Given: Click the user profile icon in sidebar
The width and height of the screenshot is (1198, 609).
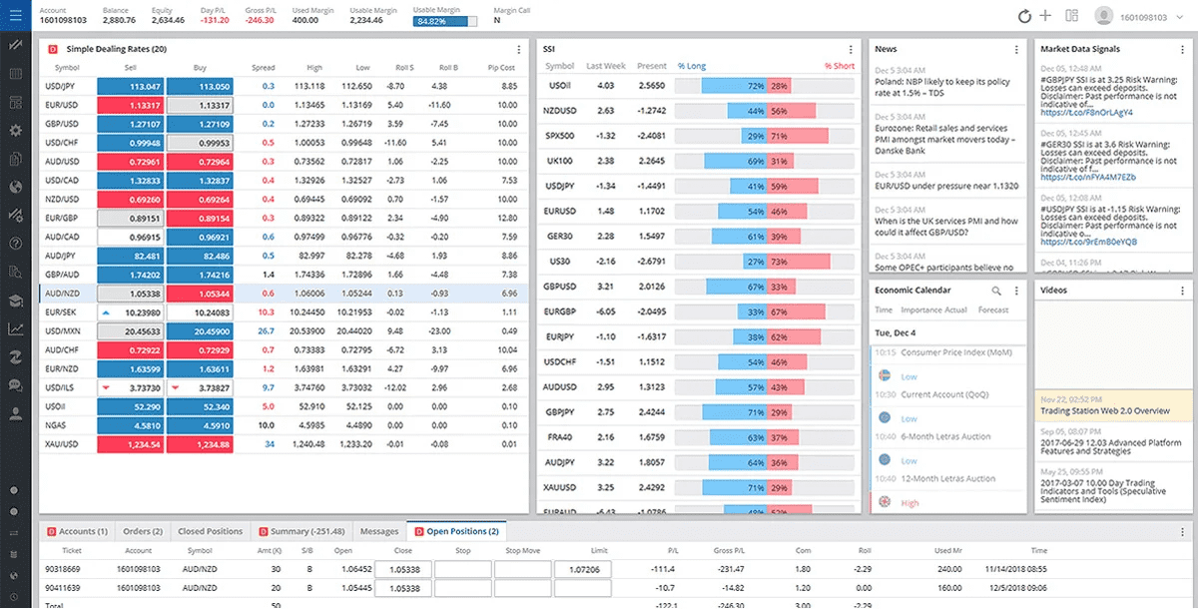Looking at the screenshot, I should (15, 412).
